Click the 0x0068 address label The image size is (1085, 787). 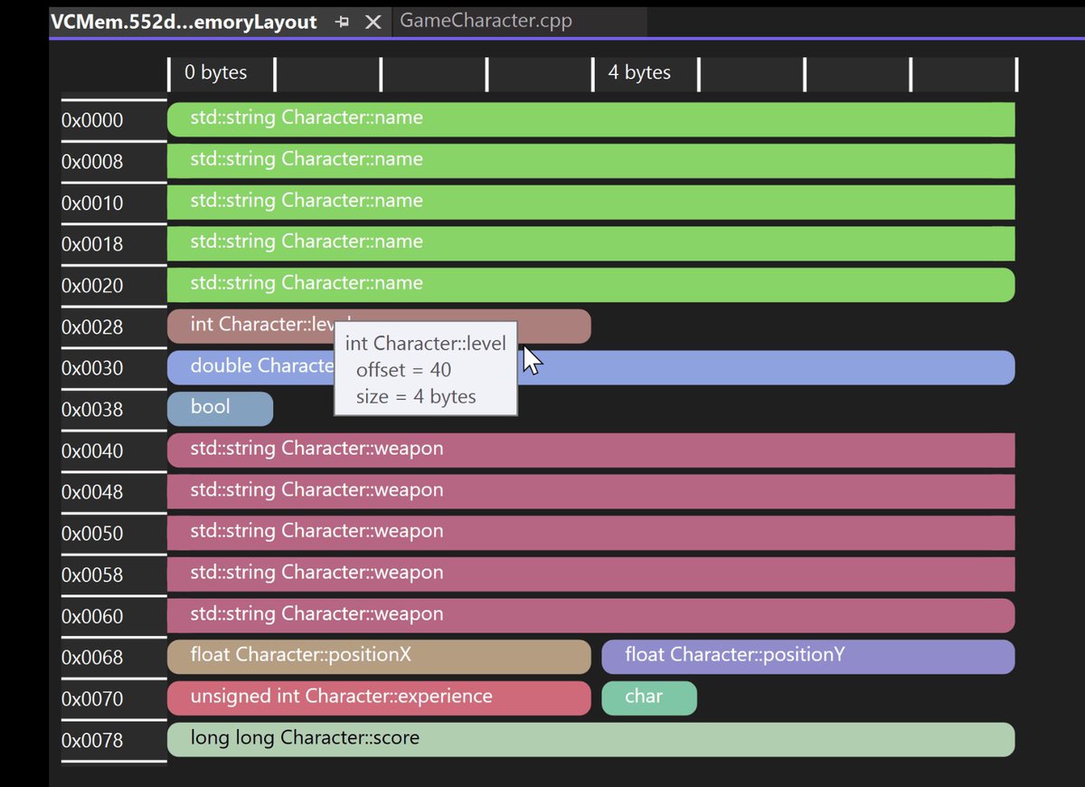92,658
